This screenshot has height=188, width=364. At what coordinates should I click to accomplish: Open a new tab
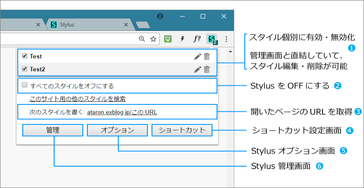142,25
